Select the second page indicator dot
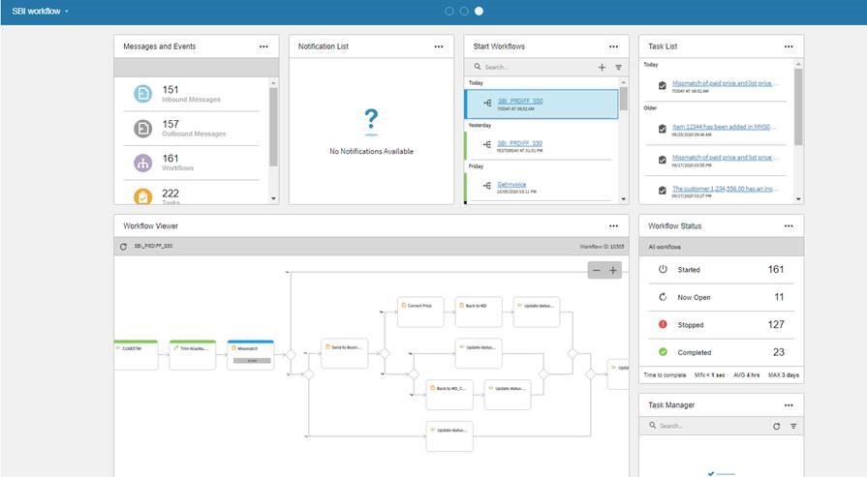 464,11
